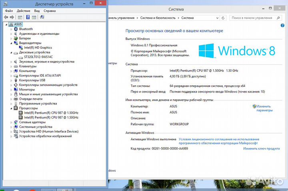The image size is (288, 191).
Task: Collapse the Процессоры category
Action: coord(11,108)
